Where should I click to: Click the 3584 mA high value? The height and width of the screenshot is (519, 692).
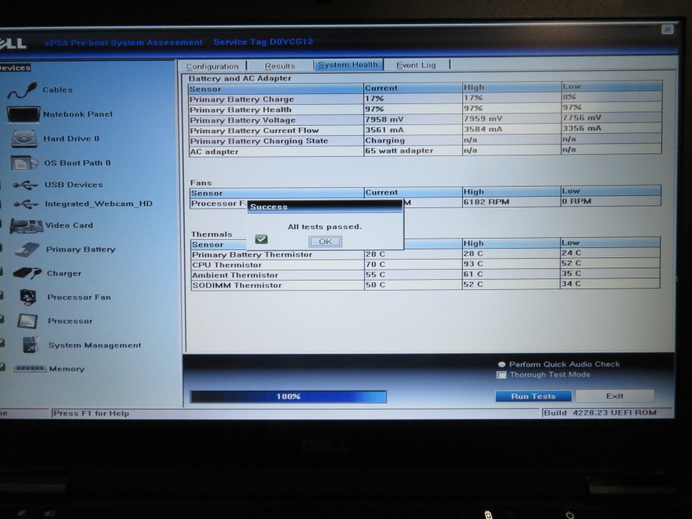[483, 129]
